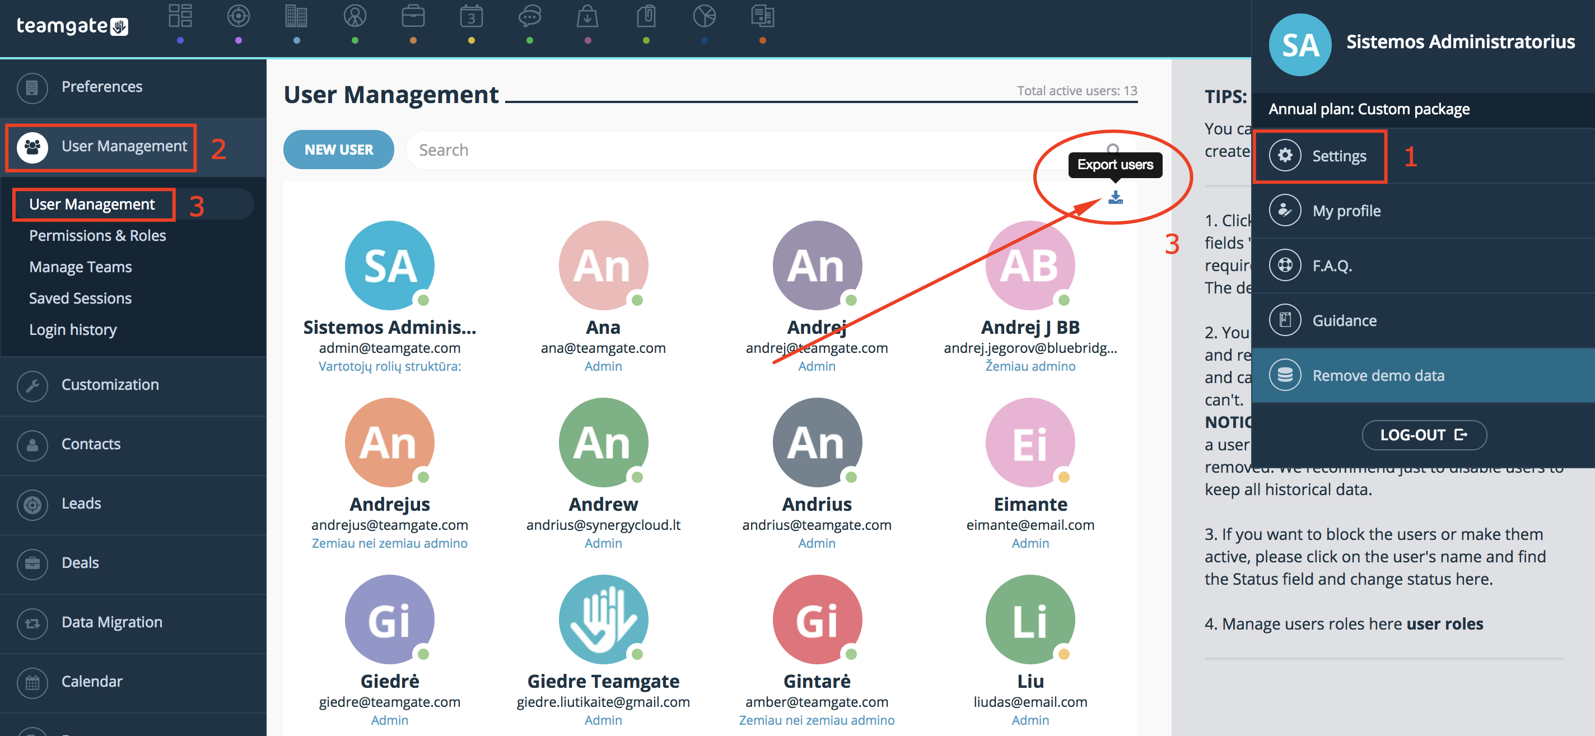
Task: Click the Leads target icon in sidebar
Action: (x=32, y=504)
